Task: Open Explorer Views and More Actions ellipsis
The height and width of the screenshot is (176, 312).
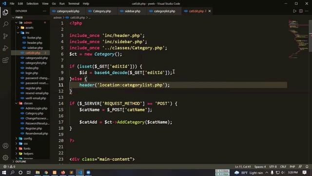Action: [44, 11]
